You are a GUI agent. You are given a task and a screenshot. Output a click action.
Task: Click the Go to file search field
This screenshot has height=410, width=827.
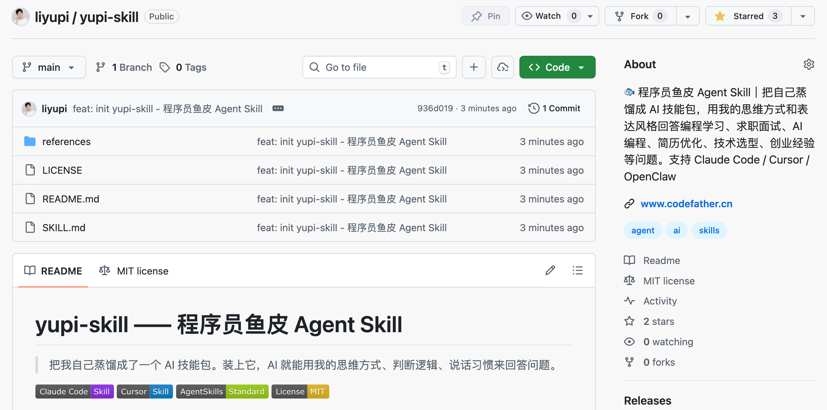(379, 67)
